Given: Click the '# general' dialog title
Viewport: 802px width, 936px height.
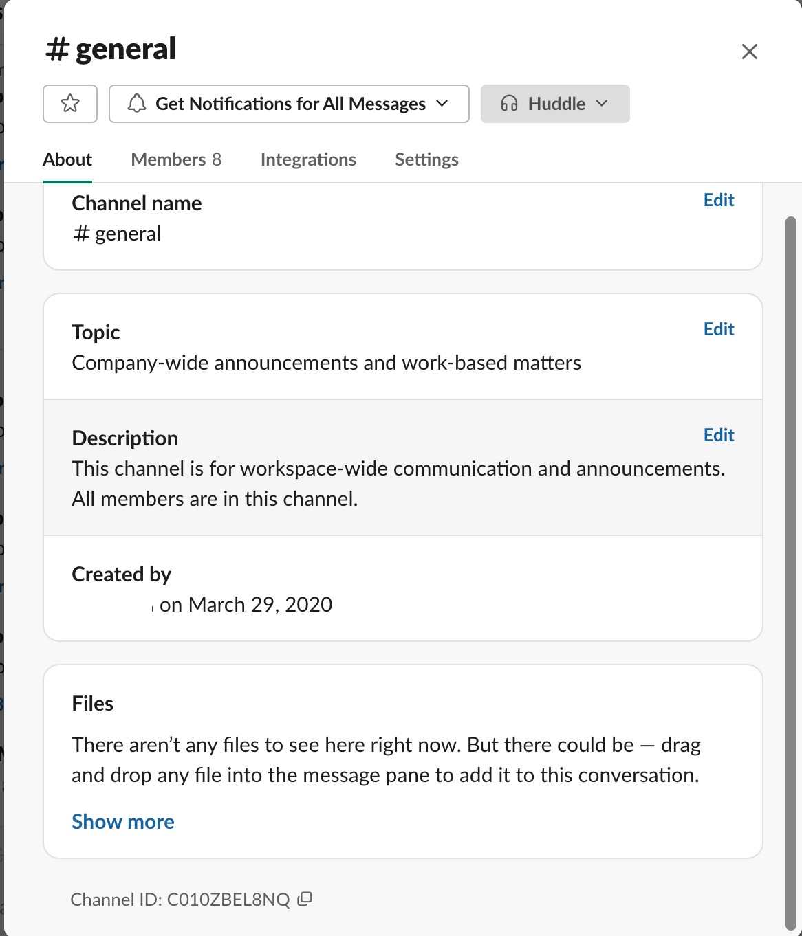Looking at the screenshot, I should (x=111, y=49).
